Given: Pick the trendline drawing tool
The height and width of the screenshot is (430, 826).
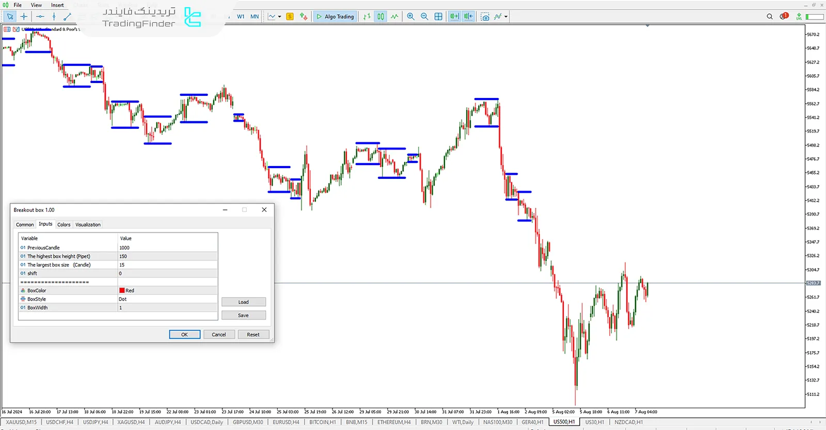Looking at the screenshot, I should click(67, 16).
